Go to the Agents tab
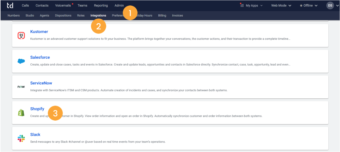 [x=45, y=15]
